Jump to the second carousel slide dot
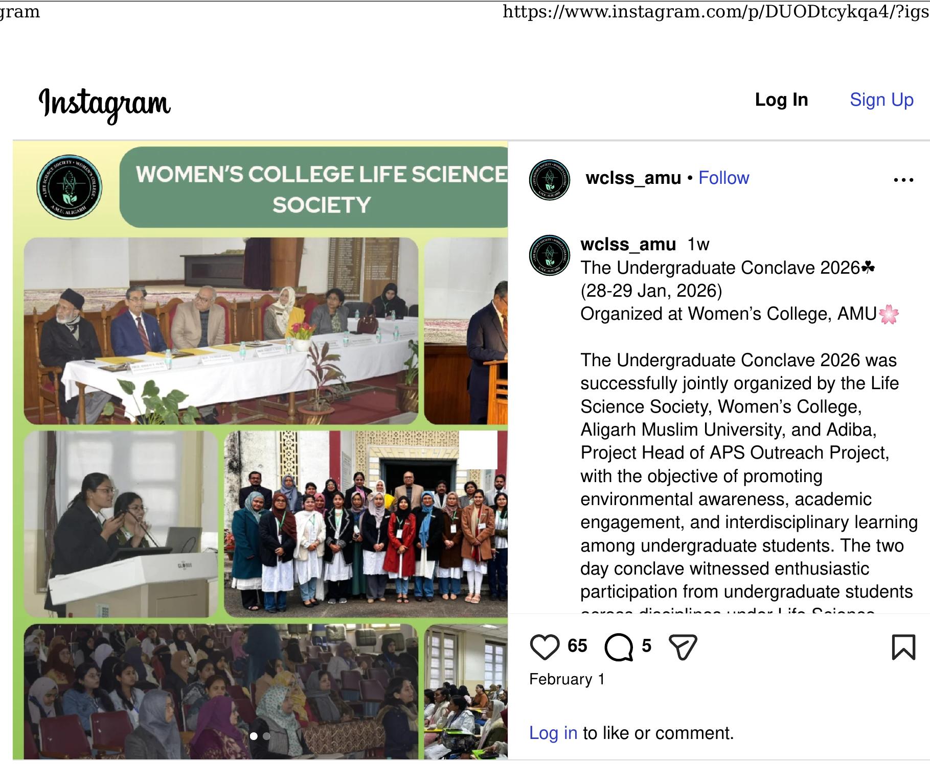The image size is (930, 764). click(x=266, y=736)
